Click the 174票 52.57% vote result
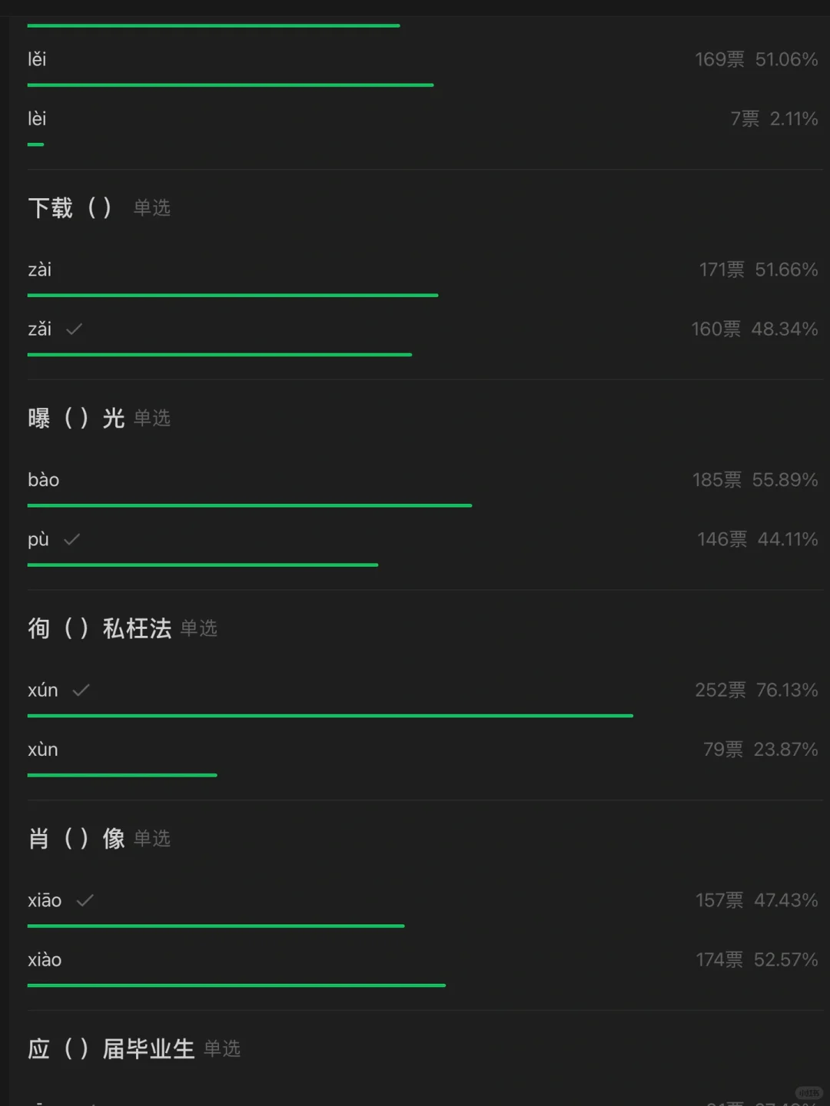830x1106 pixels. click(x=756, y=959)
